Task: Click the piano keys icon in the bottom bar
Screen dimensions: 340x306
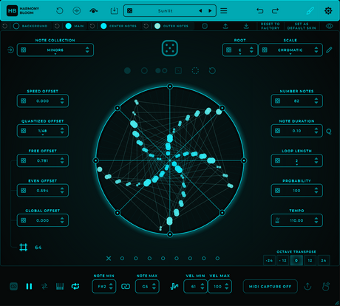Action: click(60, 286)
